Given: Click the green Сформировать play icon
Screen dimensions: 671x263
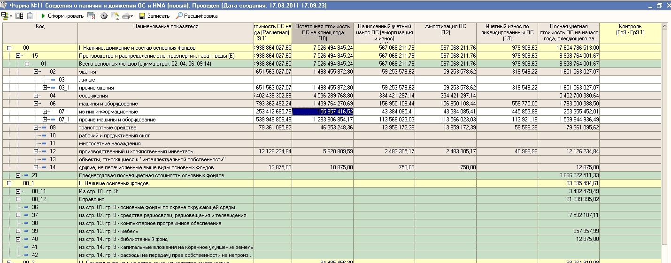Looking at the screenshot, I should (43, 16).
